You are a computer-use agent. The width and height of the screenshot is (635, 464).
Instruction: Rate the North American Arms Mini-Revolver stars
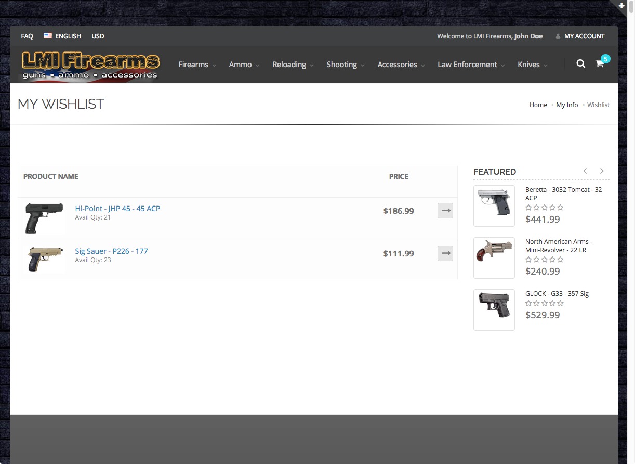544,260
